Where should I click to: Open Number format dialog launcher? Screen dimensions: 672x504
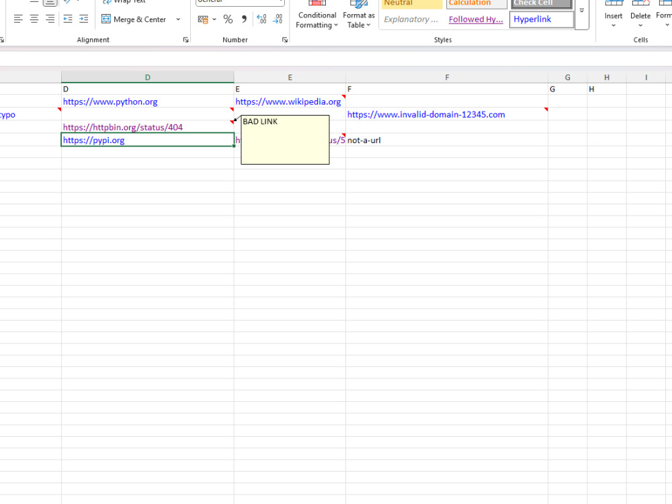tap(284, 40)
